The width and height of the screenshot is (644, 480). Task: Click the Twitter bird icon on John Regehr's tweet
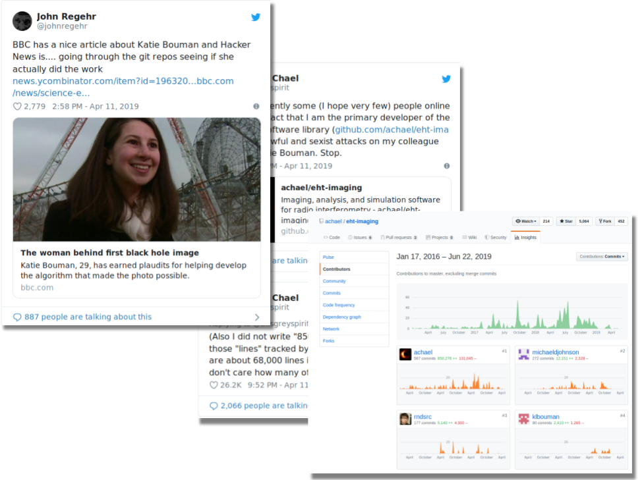256,18
